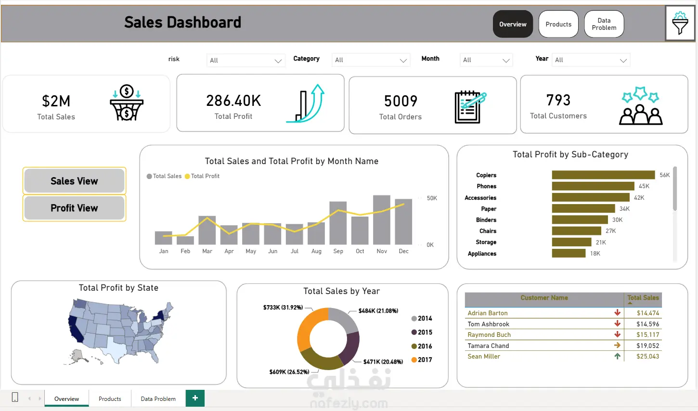This screenshot has width=698, height=411.
Task: Click red down arrow beside Adrian Barton
Action: click(x=617, y=313)
